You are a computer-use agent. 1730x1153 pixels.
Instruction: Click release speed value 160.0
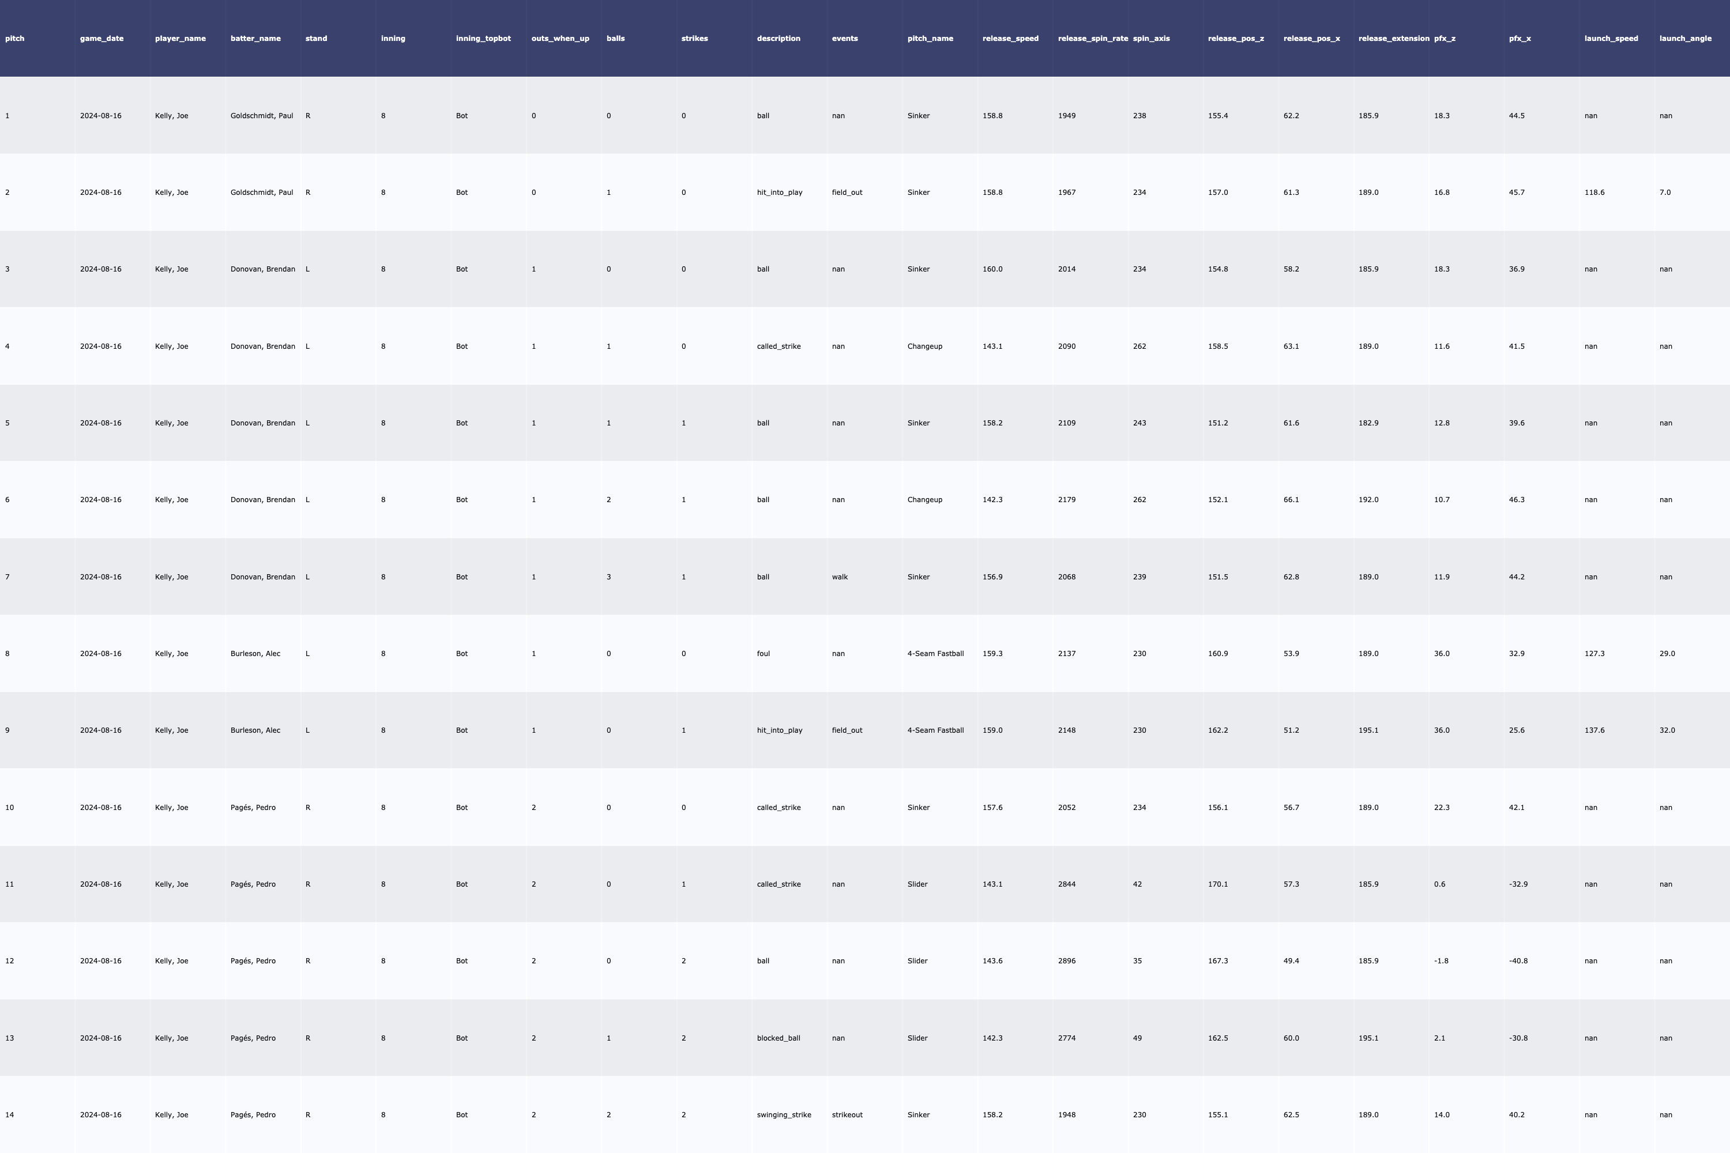point(992,269)
